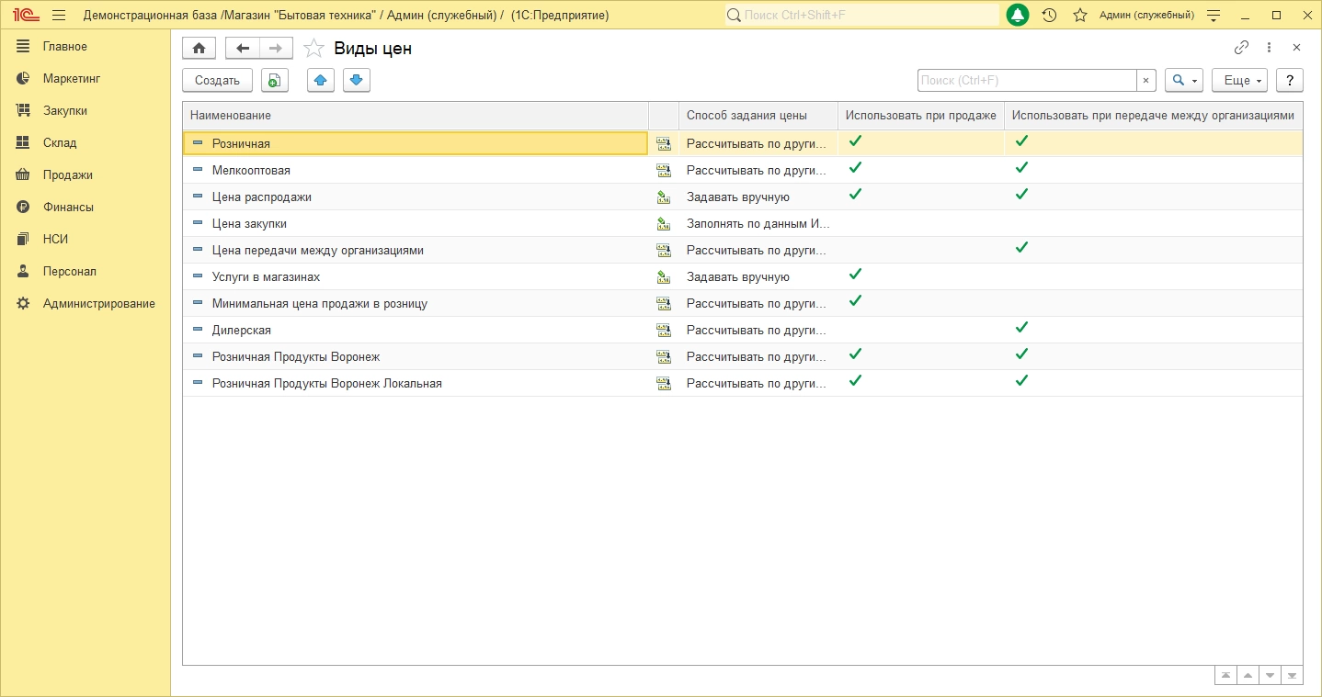
Task: Toggle sale use checkmark for Услуги в магазинах
Action: (855, 275)
